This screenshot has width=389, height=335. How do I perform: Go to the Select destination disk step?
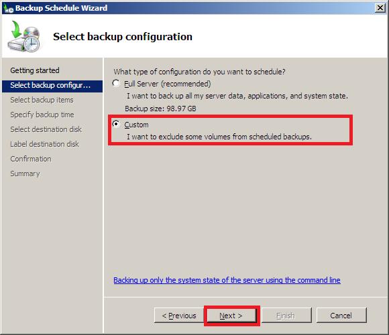[46, 129]
